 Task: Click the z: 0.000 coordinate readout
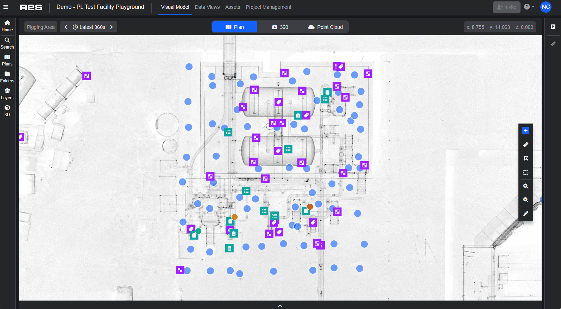coord(524,27)
